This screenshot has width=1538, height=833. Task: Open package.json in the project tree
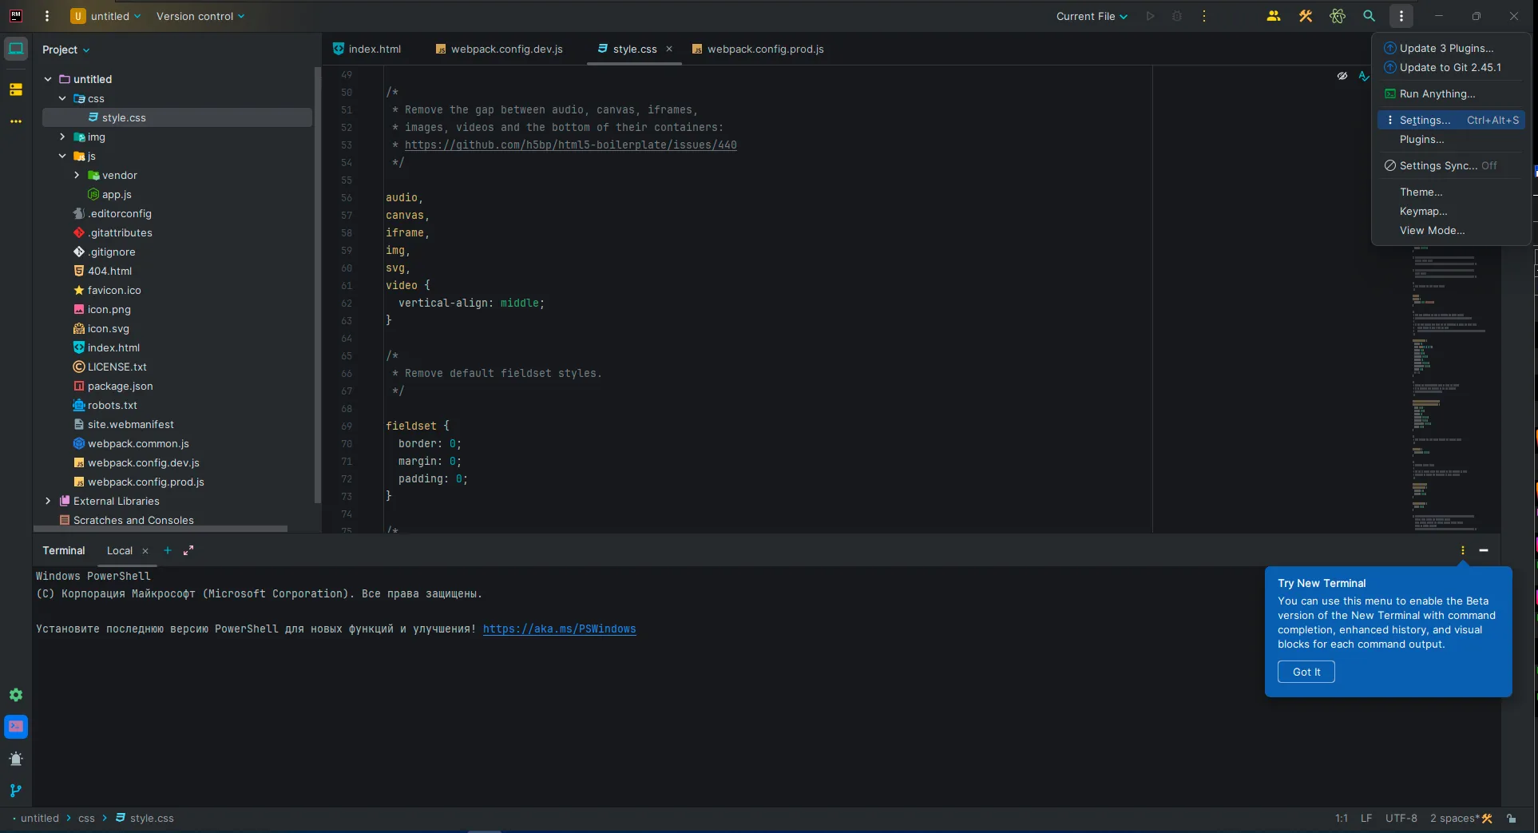[x=120, y=387]
